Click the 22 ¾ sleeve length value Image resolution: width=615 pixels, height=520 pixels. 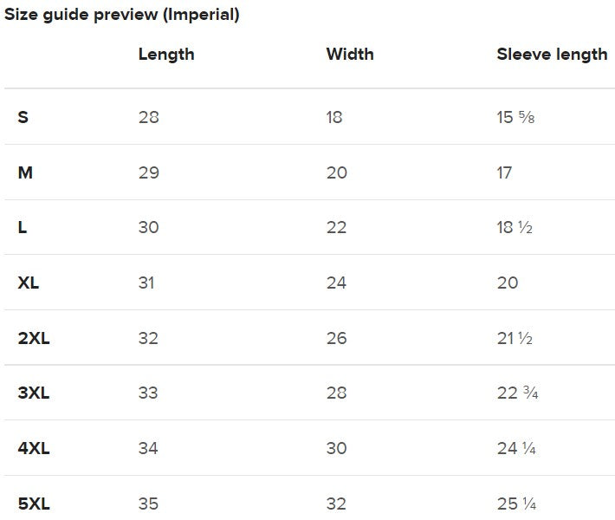click(518, 393)
